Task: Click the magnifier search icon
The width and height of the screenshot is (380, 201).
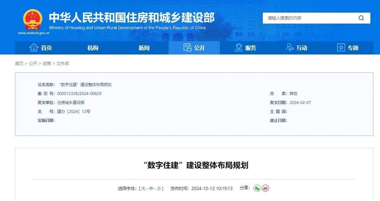Action: point(361,18)
